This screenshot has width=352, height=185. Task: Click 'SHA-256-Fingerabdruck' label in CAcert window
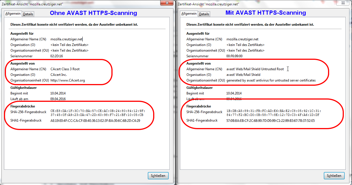[28, 112]
